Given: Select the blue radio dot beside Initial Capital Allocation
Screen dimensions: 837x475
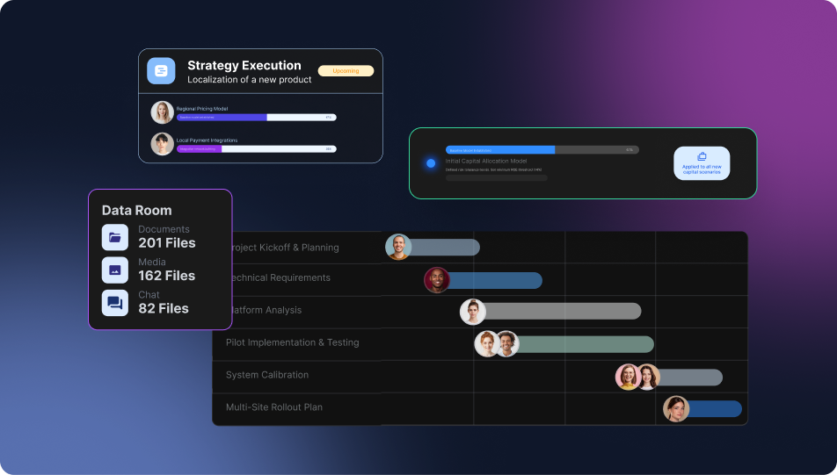Looking at the screenshot, I should click(x=431, y=163).
